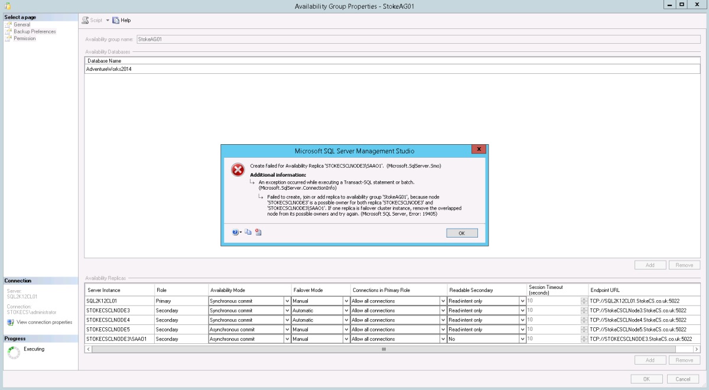Select the STOKECSCLNODE5 server instance cell

(x=119, y=329)
